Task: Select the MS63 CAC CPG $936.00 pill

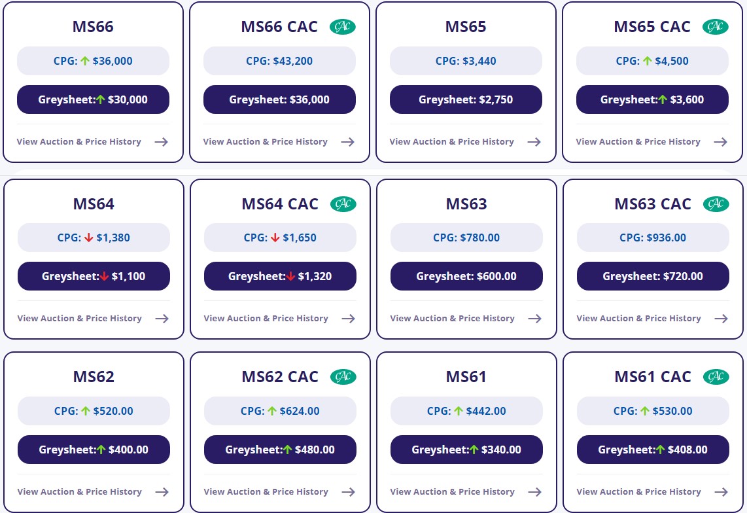Action: click(653, 238)
